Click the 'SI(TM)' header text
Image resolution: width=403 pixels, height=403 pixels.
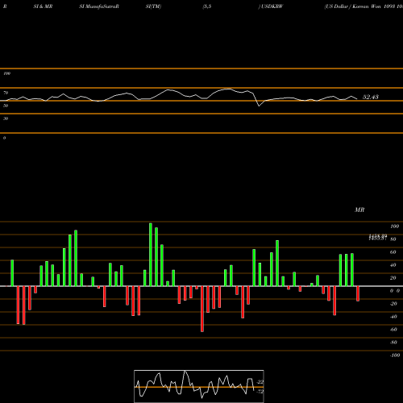click(x=153, y=6)
